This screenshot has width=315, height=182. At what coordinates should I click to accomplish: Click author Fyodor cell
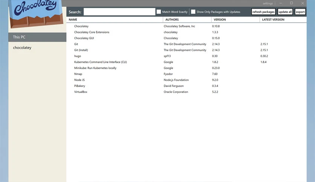168,74
